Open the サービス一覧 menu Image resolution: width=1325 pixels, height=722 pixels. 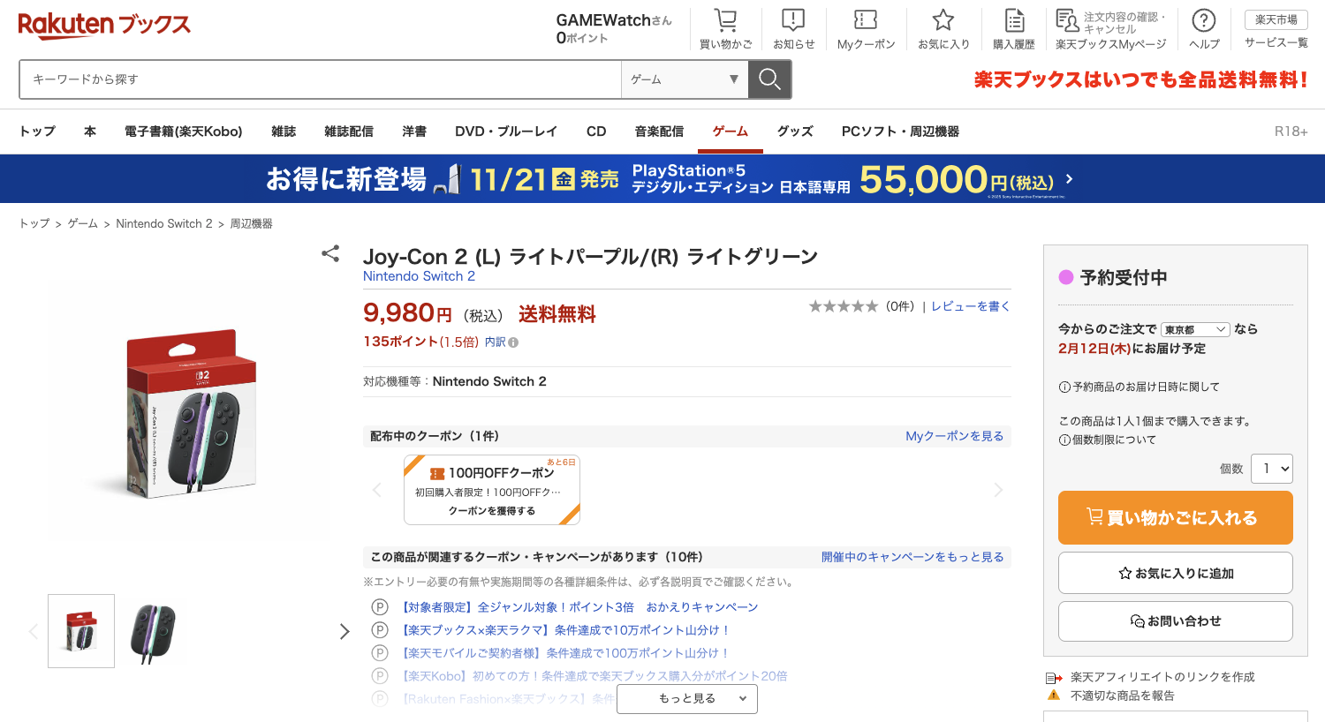[1276, 42]
